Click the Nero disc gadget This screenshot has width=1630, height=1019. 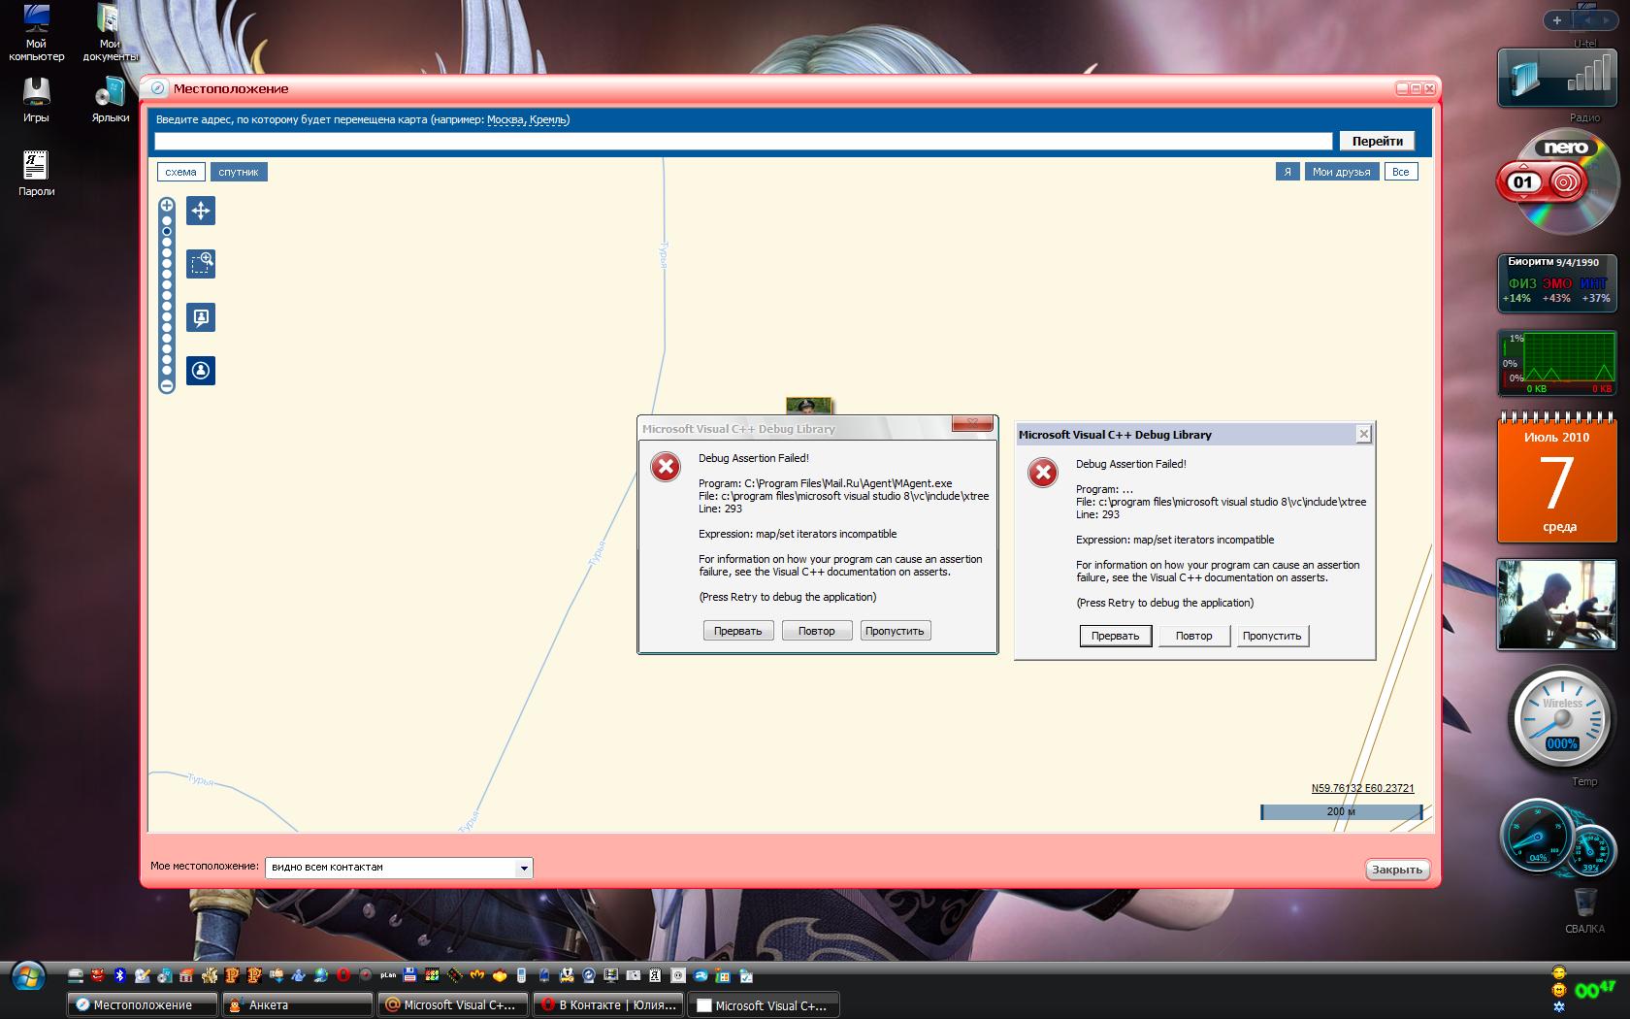click(x=1556, y=182)
